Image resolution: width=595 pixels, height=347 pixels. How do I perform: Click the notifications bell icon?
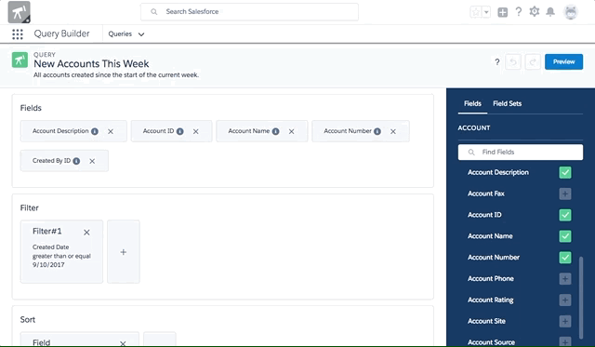click(x=550, y=12)
